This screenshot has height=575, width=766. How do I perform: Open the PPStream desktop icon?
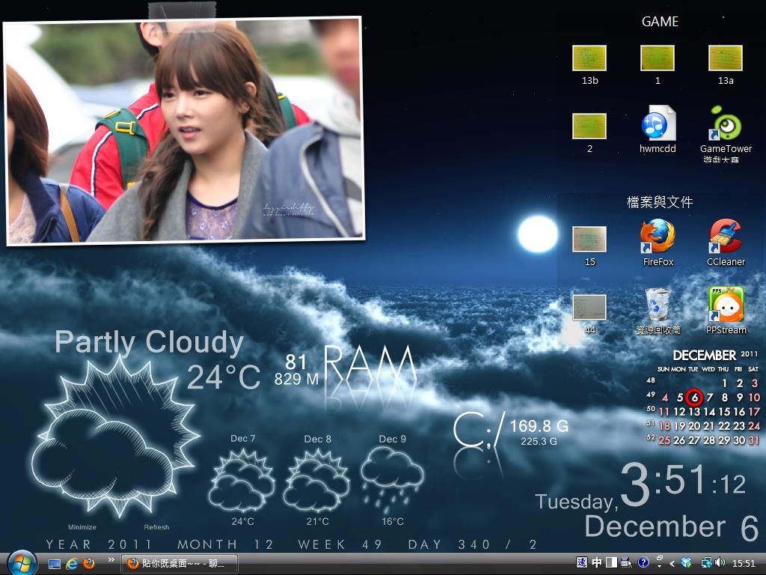point(726,305)
